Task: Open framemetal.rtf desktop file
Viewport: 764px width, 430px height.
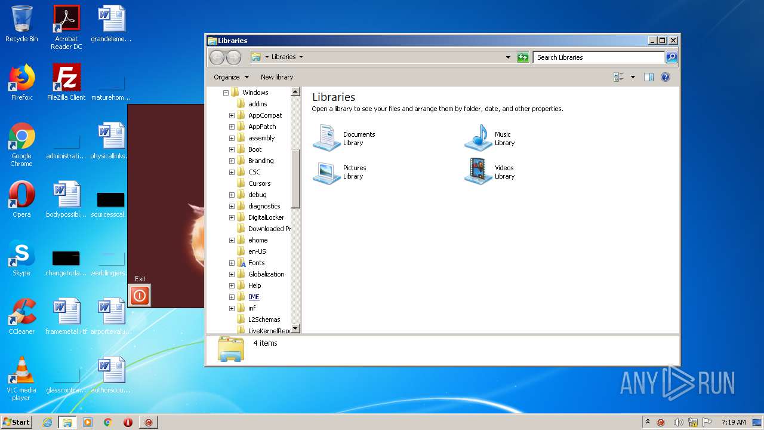Action: tap(66, 317)
